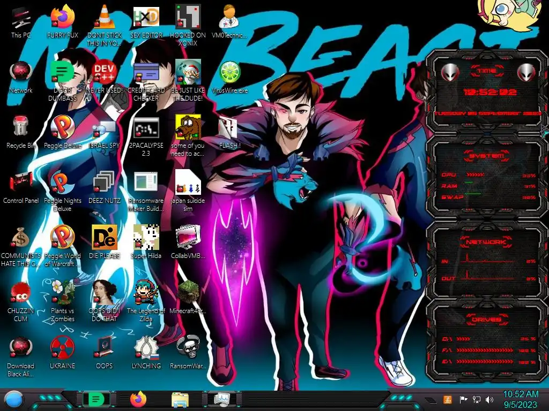Image resolution: width=549 pixels, height=411 pixels.
Task: Launch Plants vs Zombies
Action: coord(63,301)
